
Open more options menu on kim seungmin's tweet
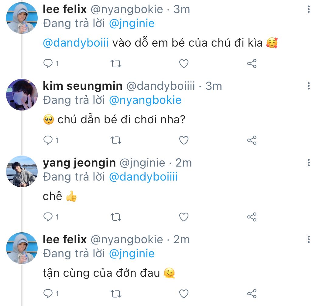pos(308,86)
